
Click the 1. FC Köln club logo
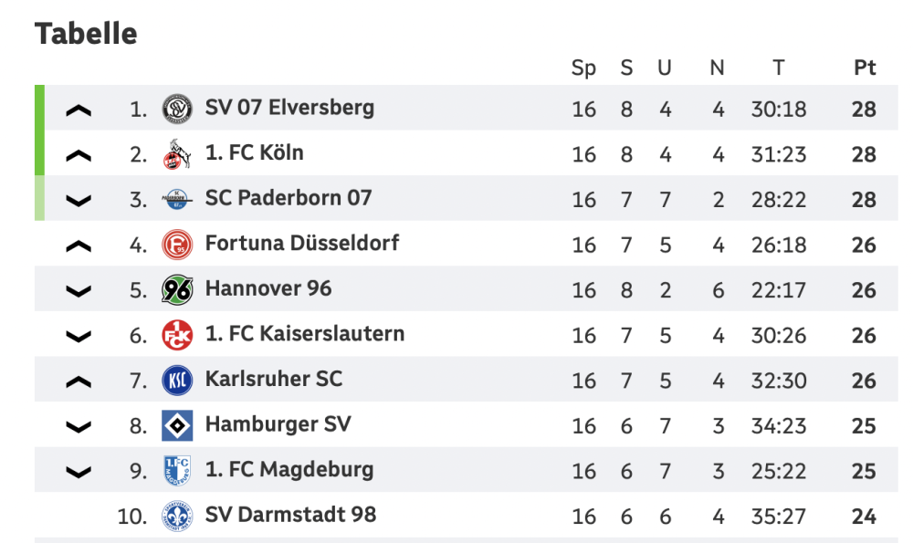(x=177, y=154)
